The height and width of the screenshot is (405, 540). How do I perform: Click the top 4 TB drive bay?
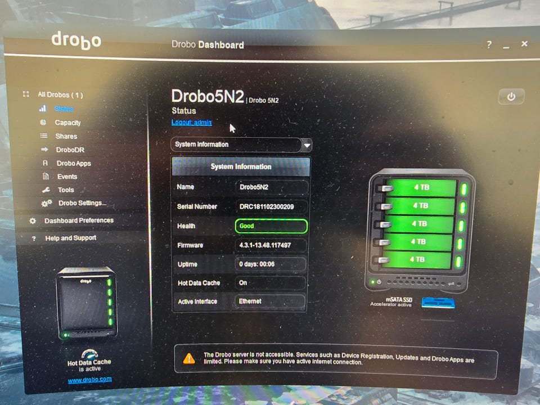point(421,187)
